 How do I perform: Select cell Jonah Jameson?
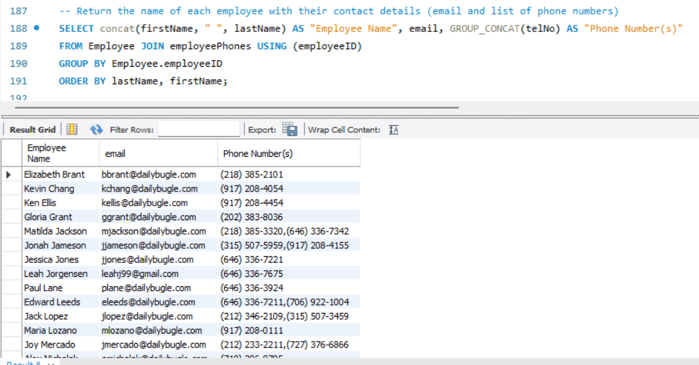pyautogui.click(x=61, y=246)
